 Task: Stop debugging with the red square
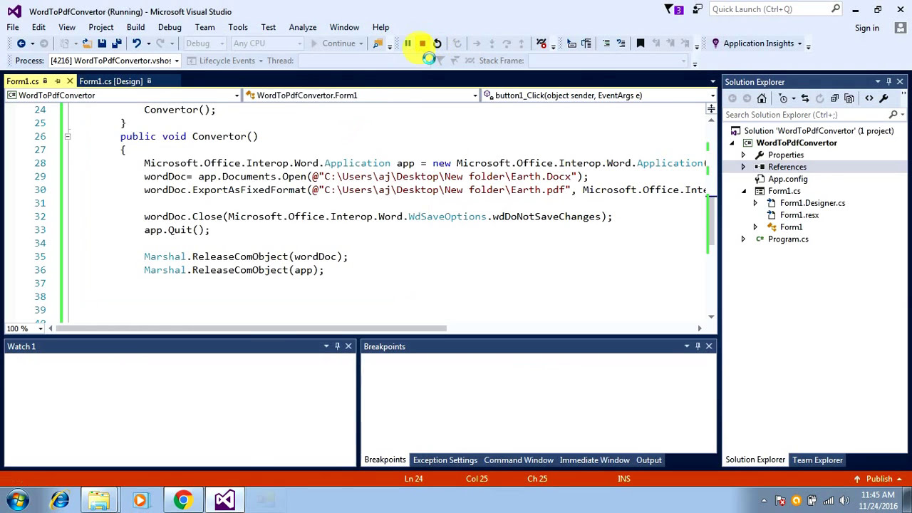pyautogui.click(x=423, y=43)
